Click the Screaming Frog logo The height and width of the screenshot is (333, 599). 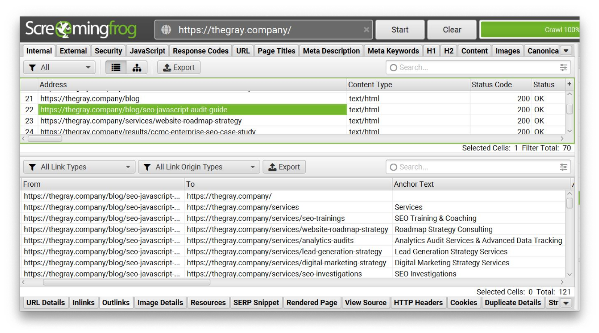click(x=80, y=29)
